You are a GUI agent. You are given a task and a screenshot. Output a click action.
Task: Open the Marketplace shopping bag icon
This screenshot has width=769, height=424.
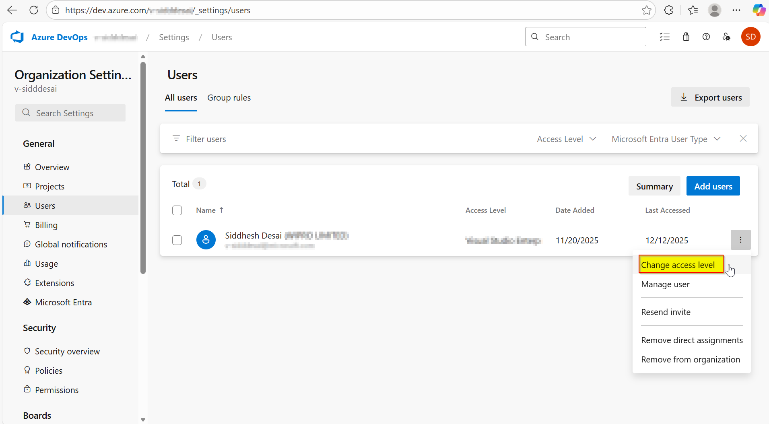pos(686,37)
